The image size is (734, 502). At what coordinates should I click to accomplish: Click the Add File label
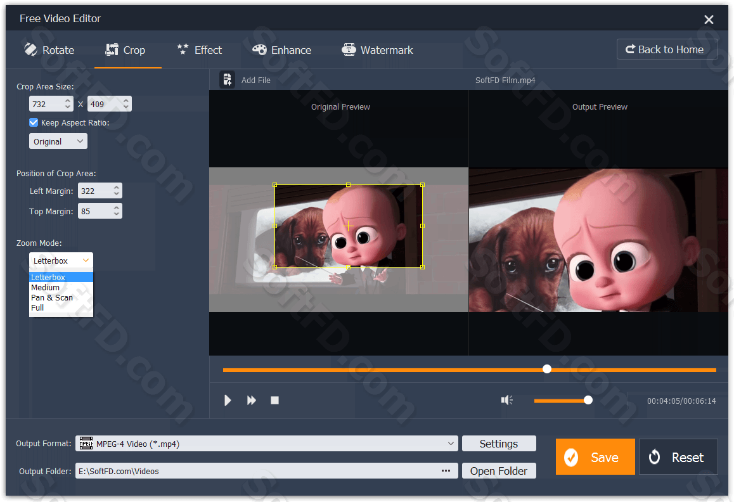[x=255, y=80]
